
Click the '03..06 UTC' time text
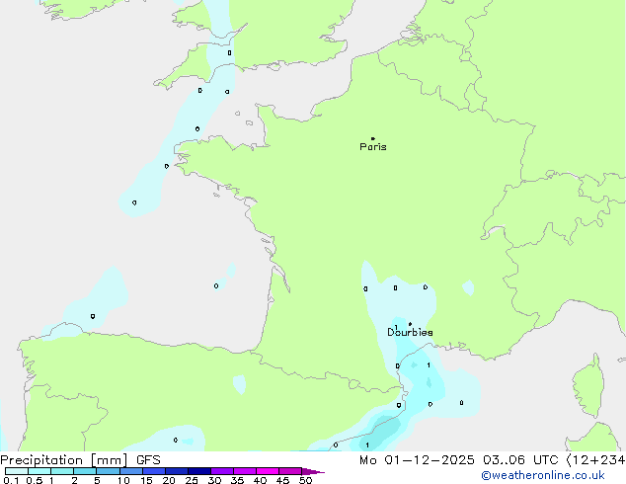pos(519,460)
